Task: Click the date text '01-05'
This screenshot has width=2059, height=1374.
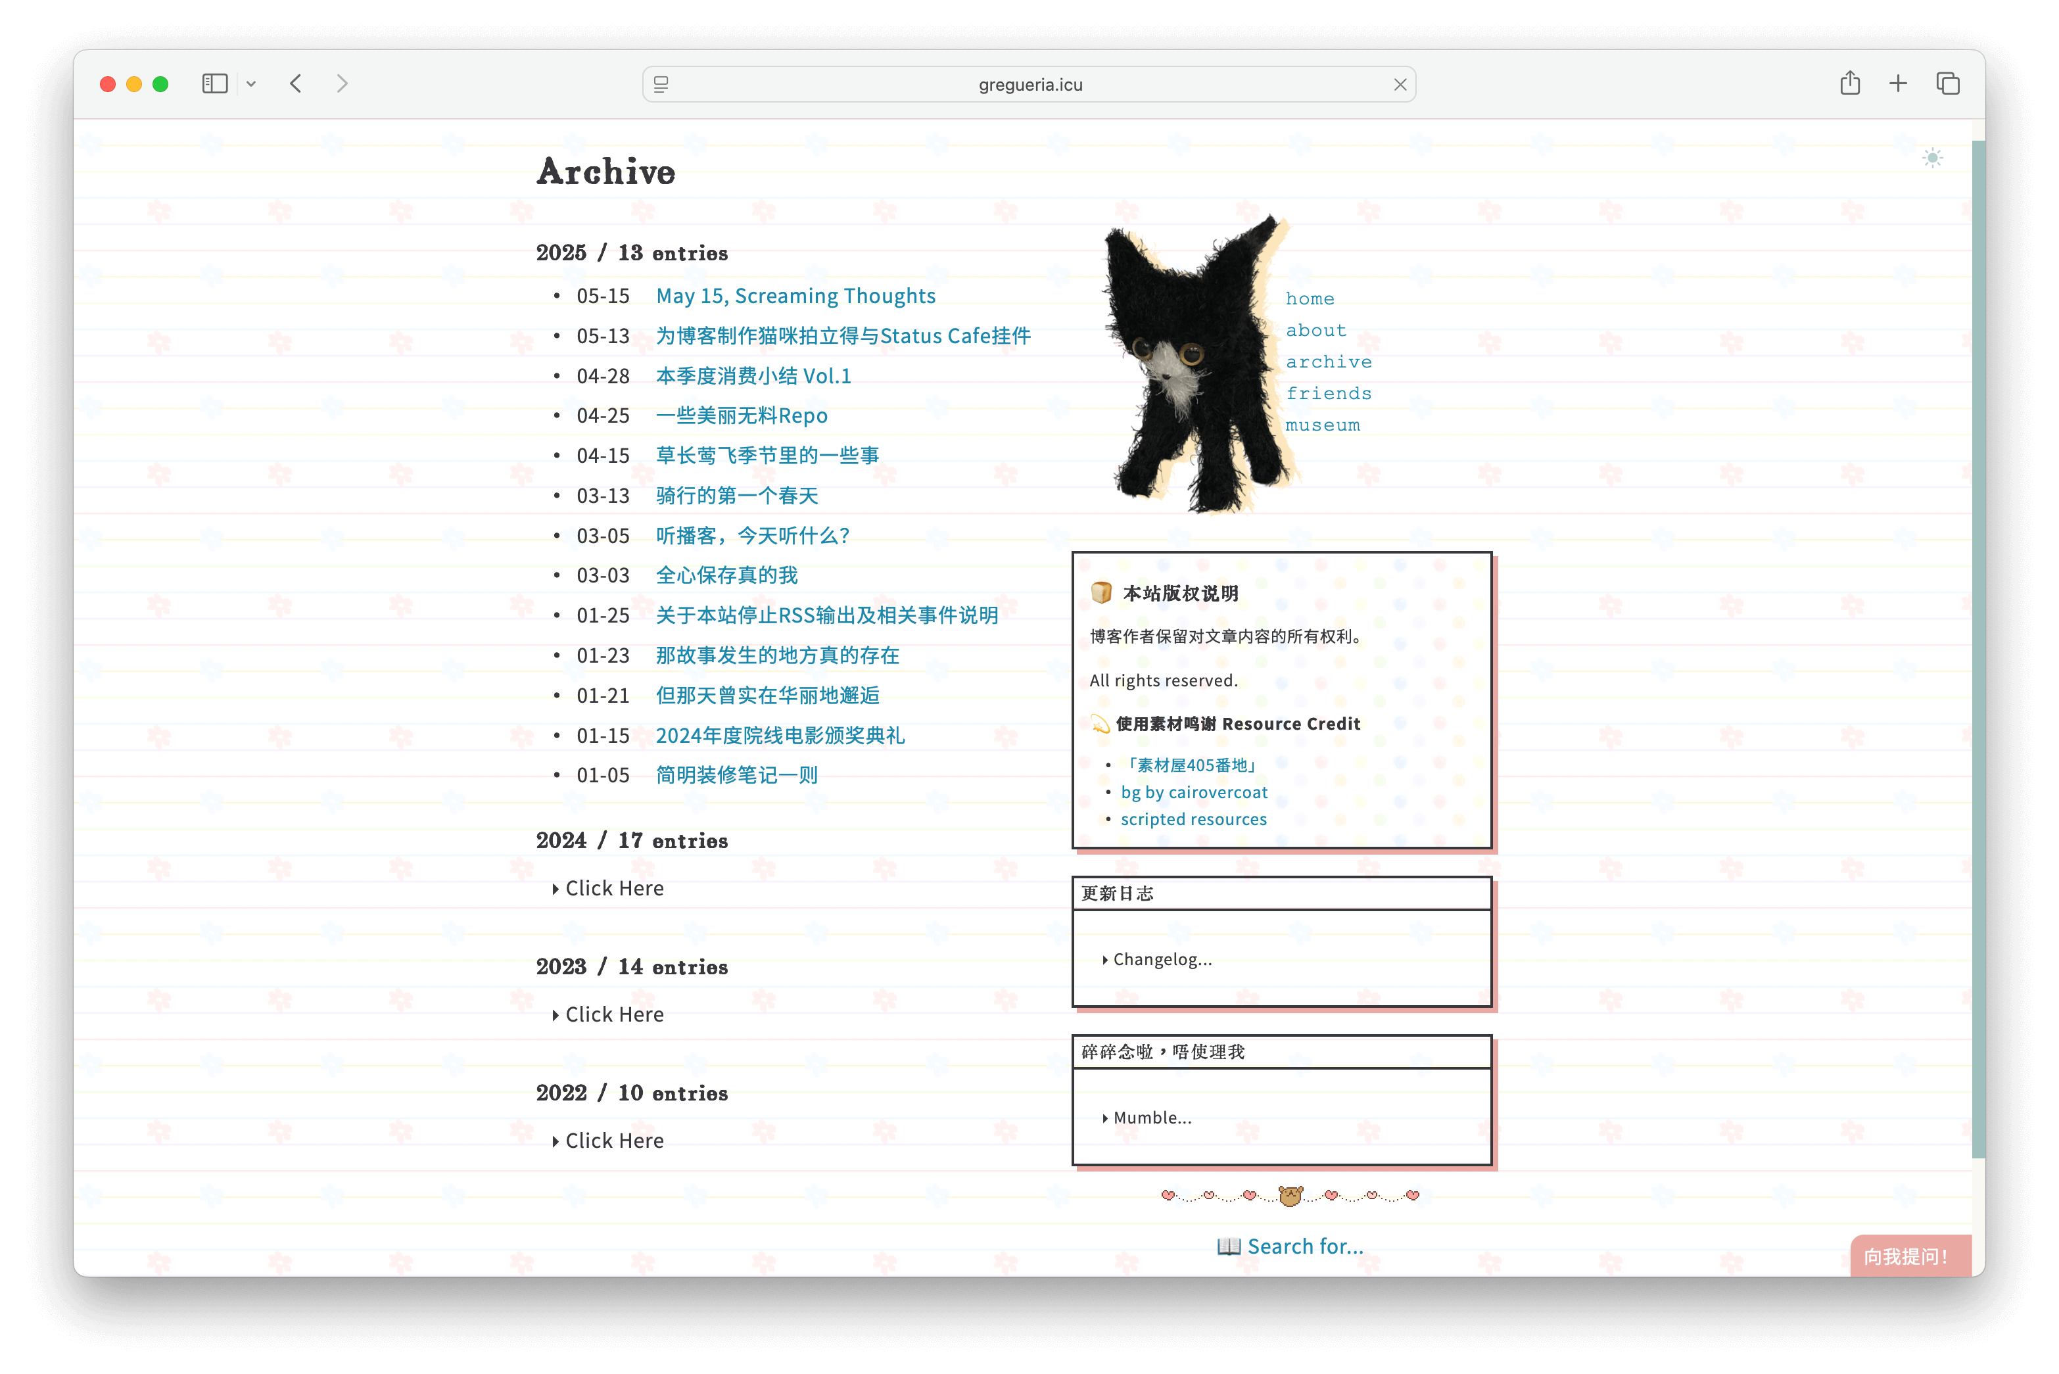Action: tap(603, 776)
